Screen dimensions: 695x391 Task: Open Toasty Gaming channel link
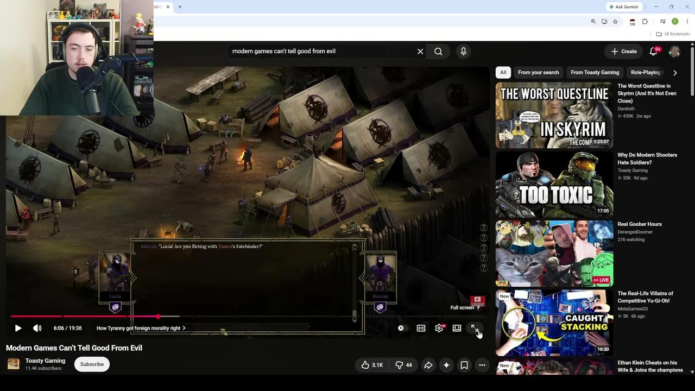pyautogui.click(x=45, y=361)
